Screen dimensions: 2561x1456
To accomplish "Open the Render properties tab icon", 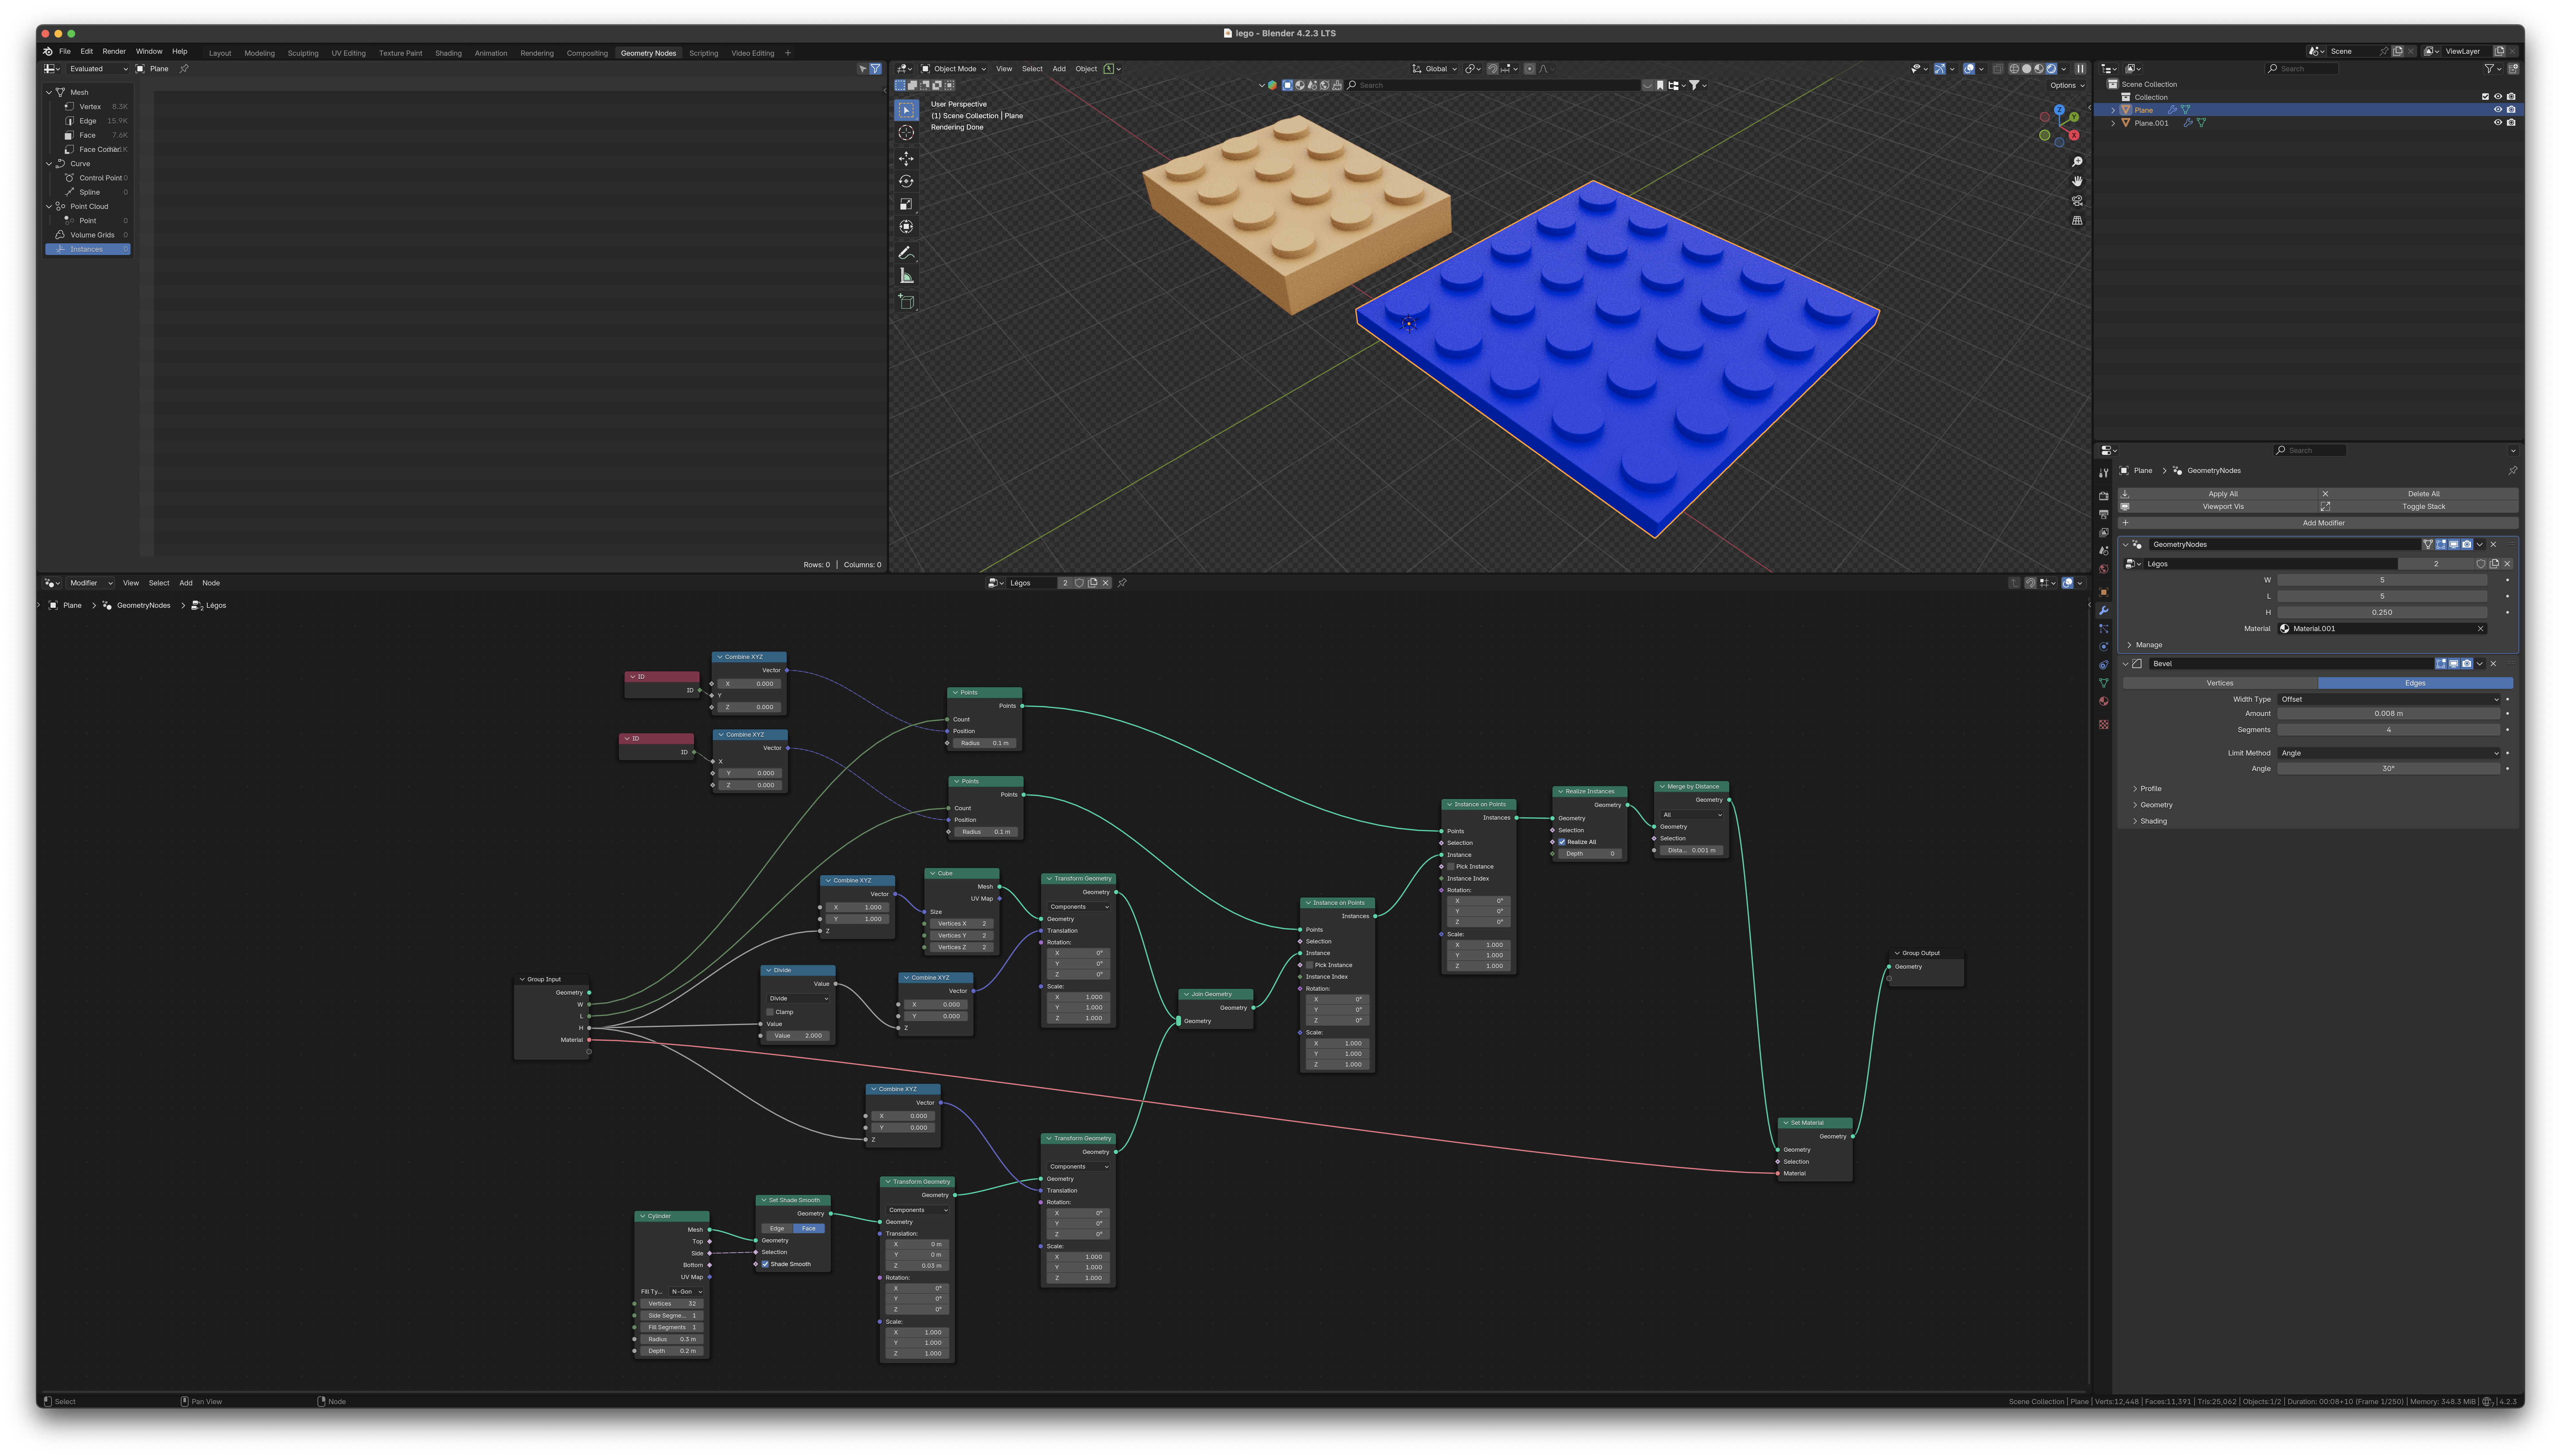I will [x=2104, y=496].
